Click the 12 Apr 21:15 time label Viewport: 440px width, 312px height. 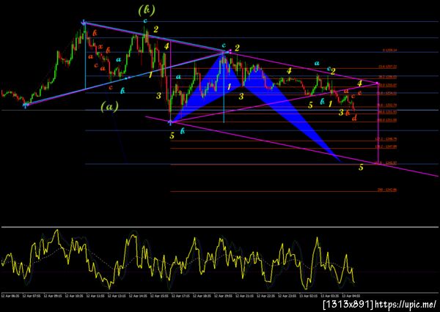pyautogui.click(x=244, y=296)
